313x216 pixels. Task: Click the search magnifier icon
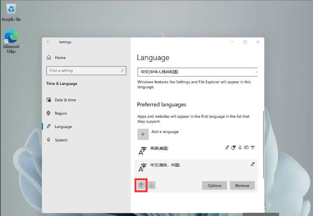click(122, 71)
